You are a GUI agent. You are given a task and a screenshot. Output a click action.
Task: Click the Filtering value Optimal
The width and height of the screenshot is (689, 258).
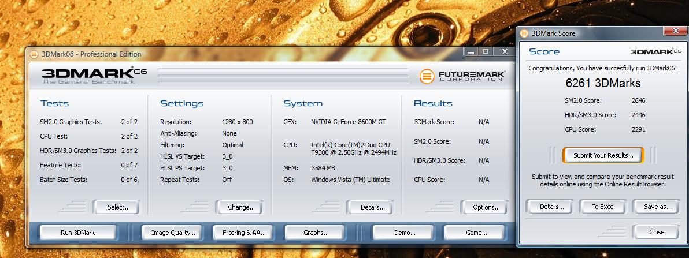tap(232, 145)
